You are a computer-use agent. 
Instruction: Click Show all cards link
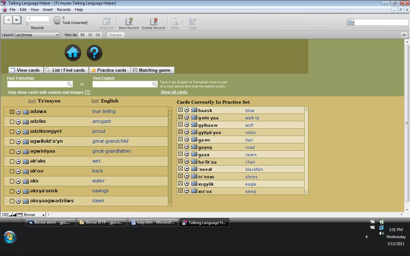pyautogui.click(x=174, y=92)
